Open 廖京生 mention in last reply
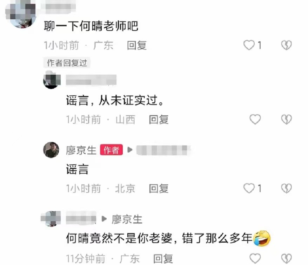Image resolution: width=308 pixels, height=265 pixels. click(127, 219)
